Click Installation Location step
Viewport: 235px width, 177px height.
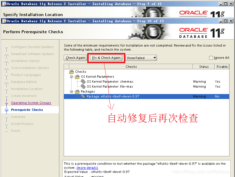point(27,89)
